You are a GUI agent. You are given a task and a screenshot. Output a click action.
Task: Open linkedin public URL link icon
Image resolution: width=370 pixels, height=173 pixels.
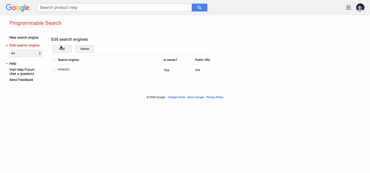(198, 70)
